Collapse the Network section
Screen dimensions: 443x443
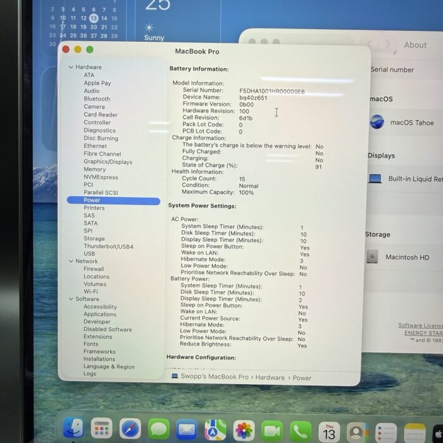pyautogui.click(x=71, y=261)
